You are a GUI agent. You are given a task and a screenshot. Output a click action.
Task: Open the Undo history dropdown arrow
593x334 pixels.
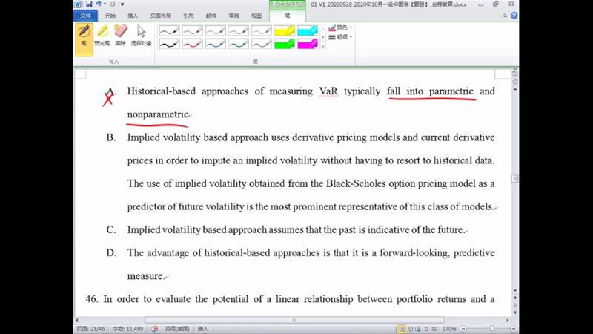[x=105, y=4]
